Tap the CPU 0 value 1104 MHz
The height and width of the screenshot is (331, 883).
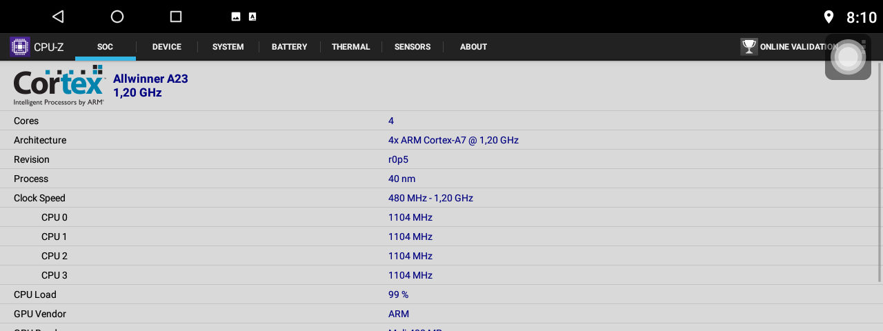[x=410, y=217]
